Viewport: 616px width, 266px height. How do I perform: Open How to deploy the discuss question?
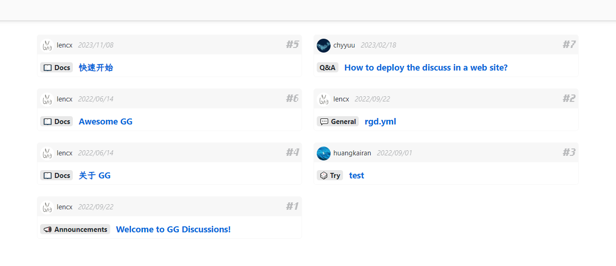click(x=426, y=68)
